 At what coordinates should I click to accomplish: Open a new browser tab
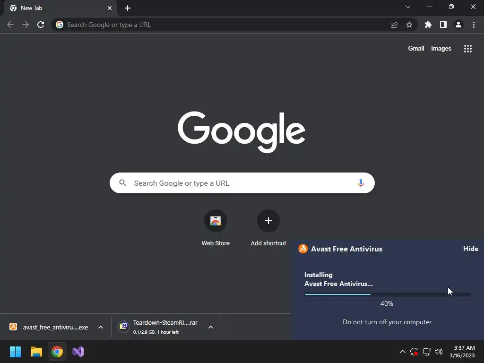coord(128,8)
